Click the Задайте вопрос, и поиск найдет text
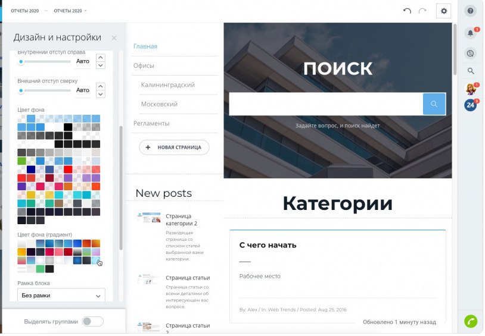 [x=337, y=125]
